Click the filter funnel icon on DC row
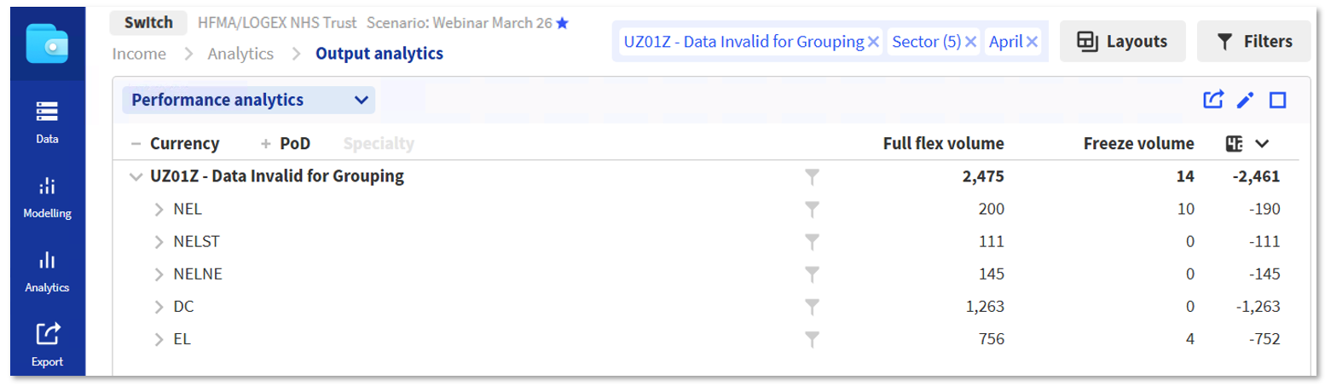1325x386 pixels. [x=812, y=307]
